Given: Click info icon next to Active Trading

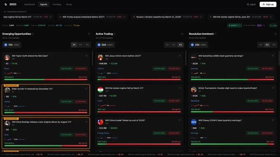Looking at the screenshot, I should click(114, 34).
